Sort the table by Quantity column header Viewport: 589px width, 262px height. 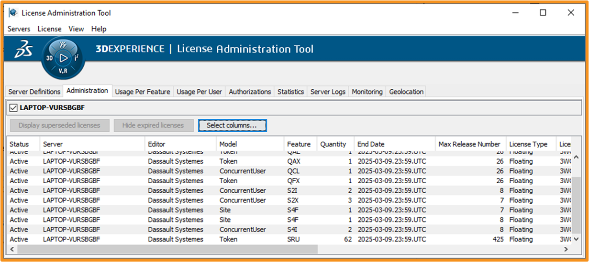333,144
